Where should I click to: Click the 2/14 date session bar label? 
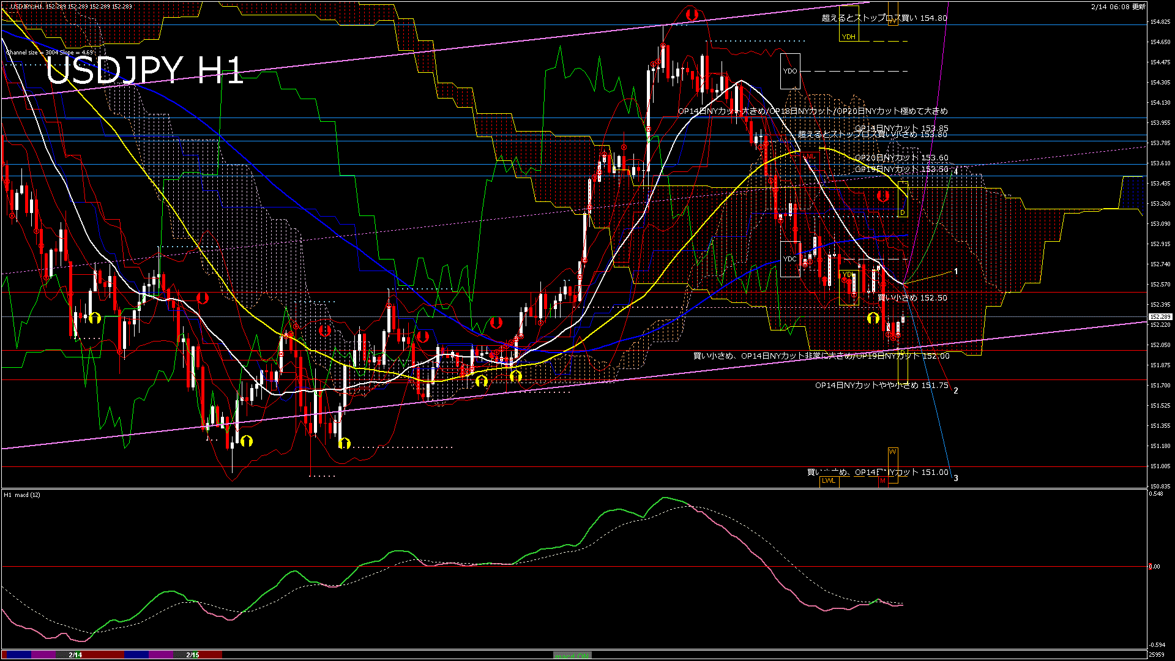75,655
